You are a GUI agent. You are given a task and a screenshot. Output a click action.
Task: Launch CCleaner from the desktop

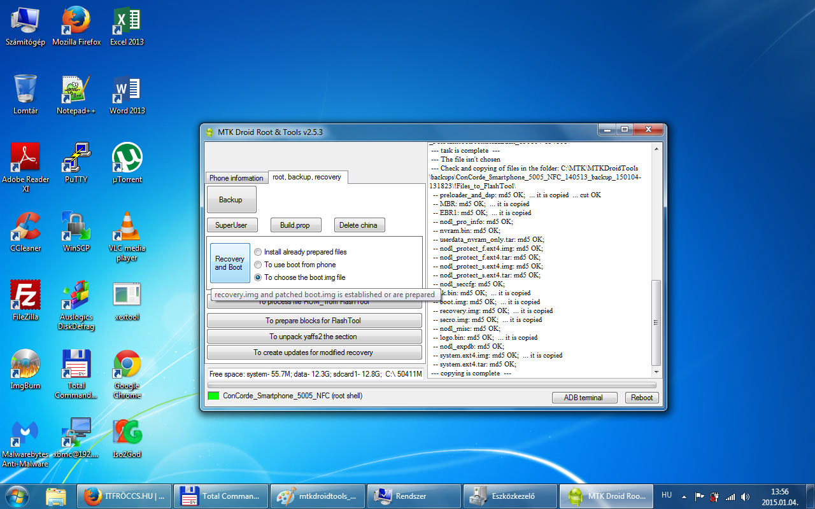coord(25,228)
